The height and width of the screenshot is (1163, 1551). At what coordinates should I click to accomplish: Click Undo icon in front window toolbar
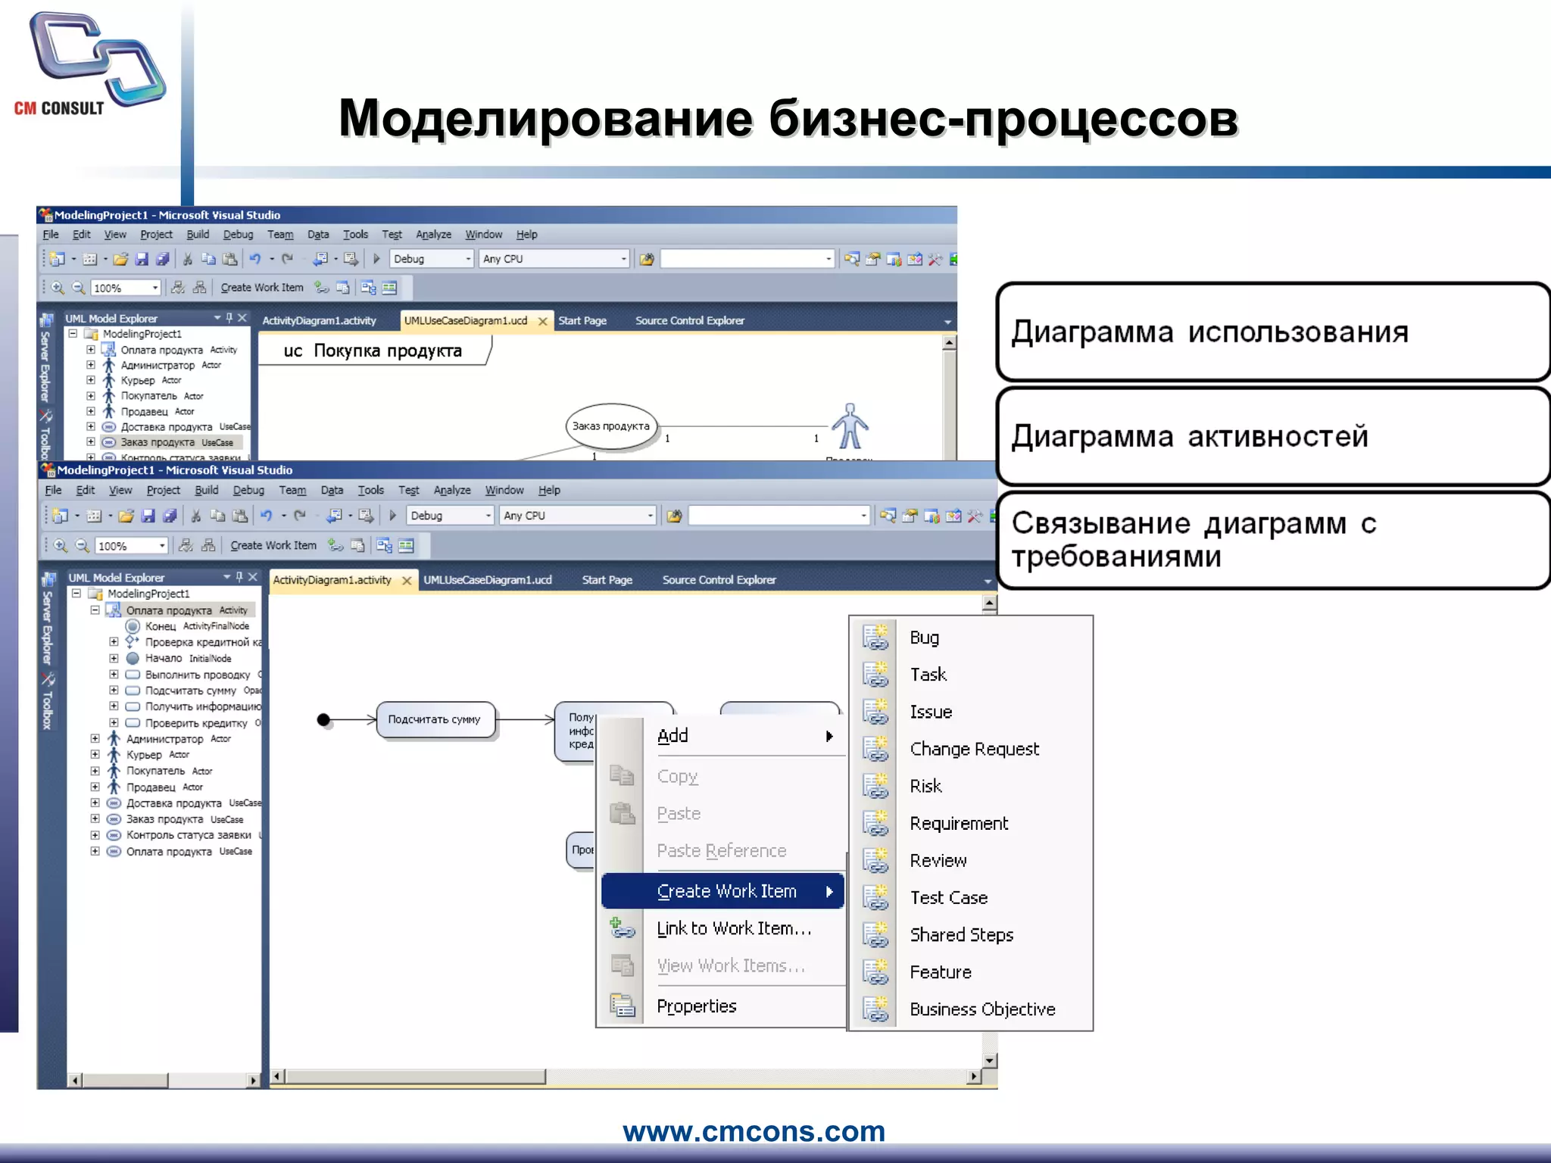[266, 516]
